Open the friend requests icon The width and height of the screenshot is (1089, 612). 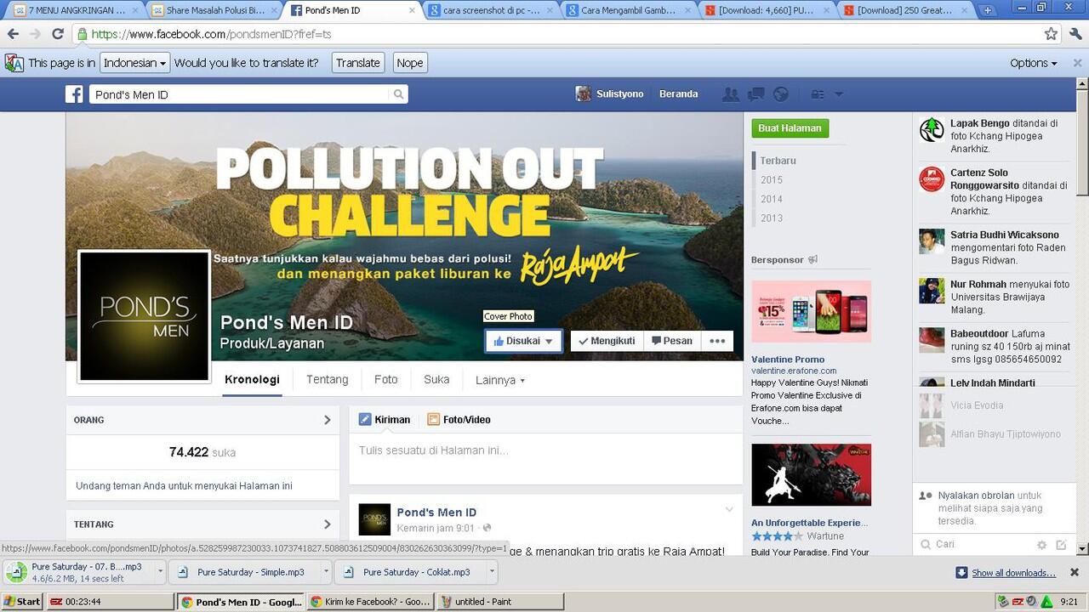click(730, 94)
